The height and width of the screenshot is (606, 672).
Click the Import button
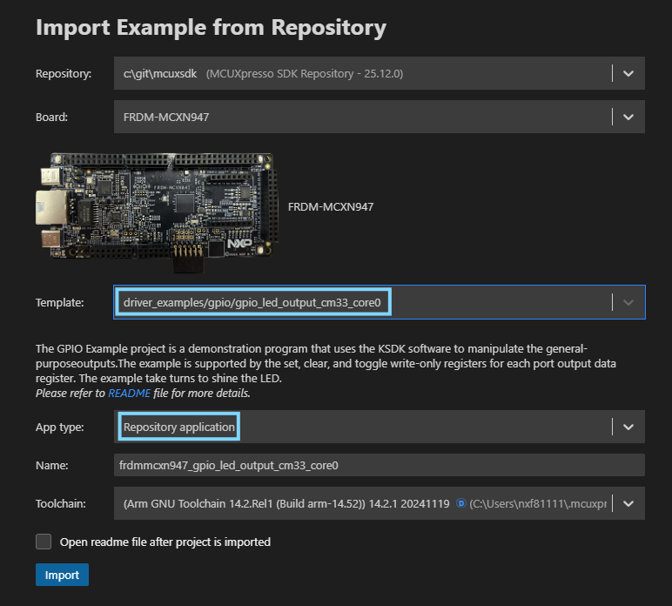[62, 575]
